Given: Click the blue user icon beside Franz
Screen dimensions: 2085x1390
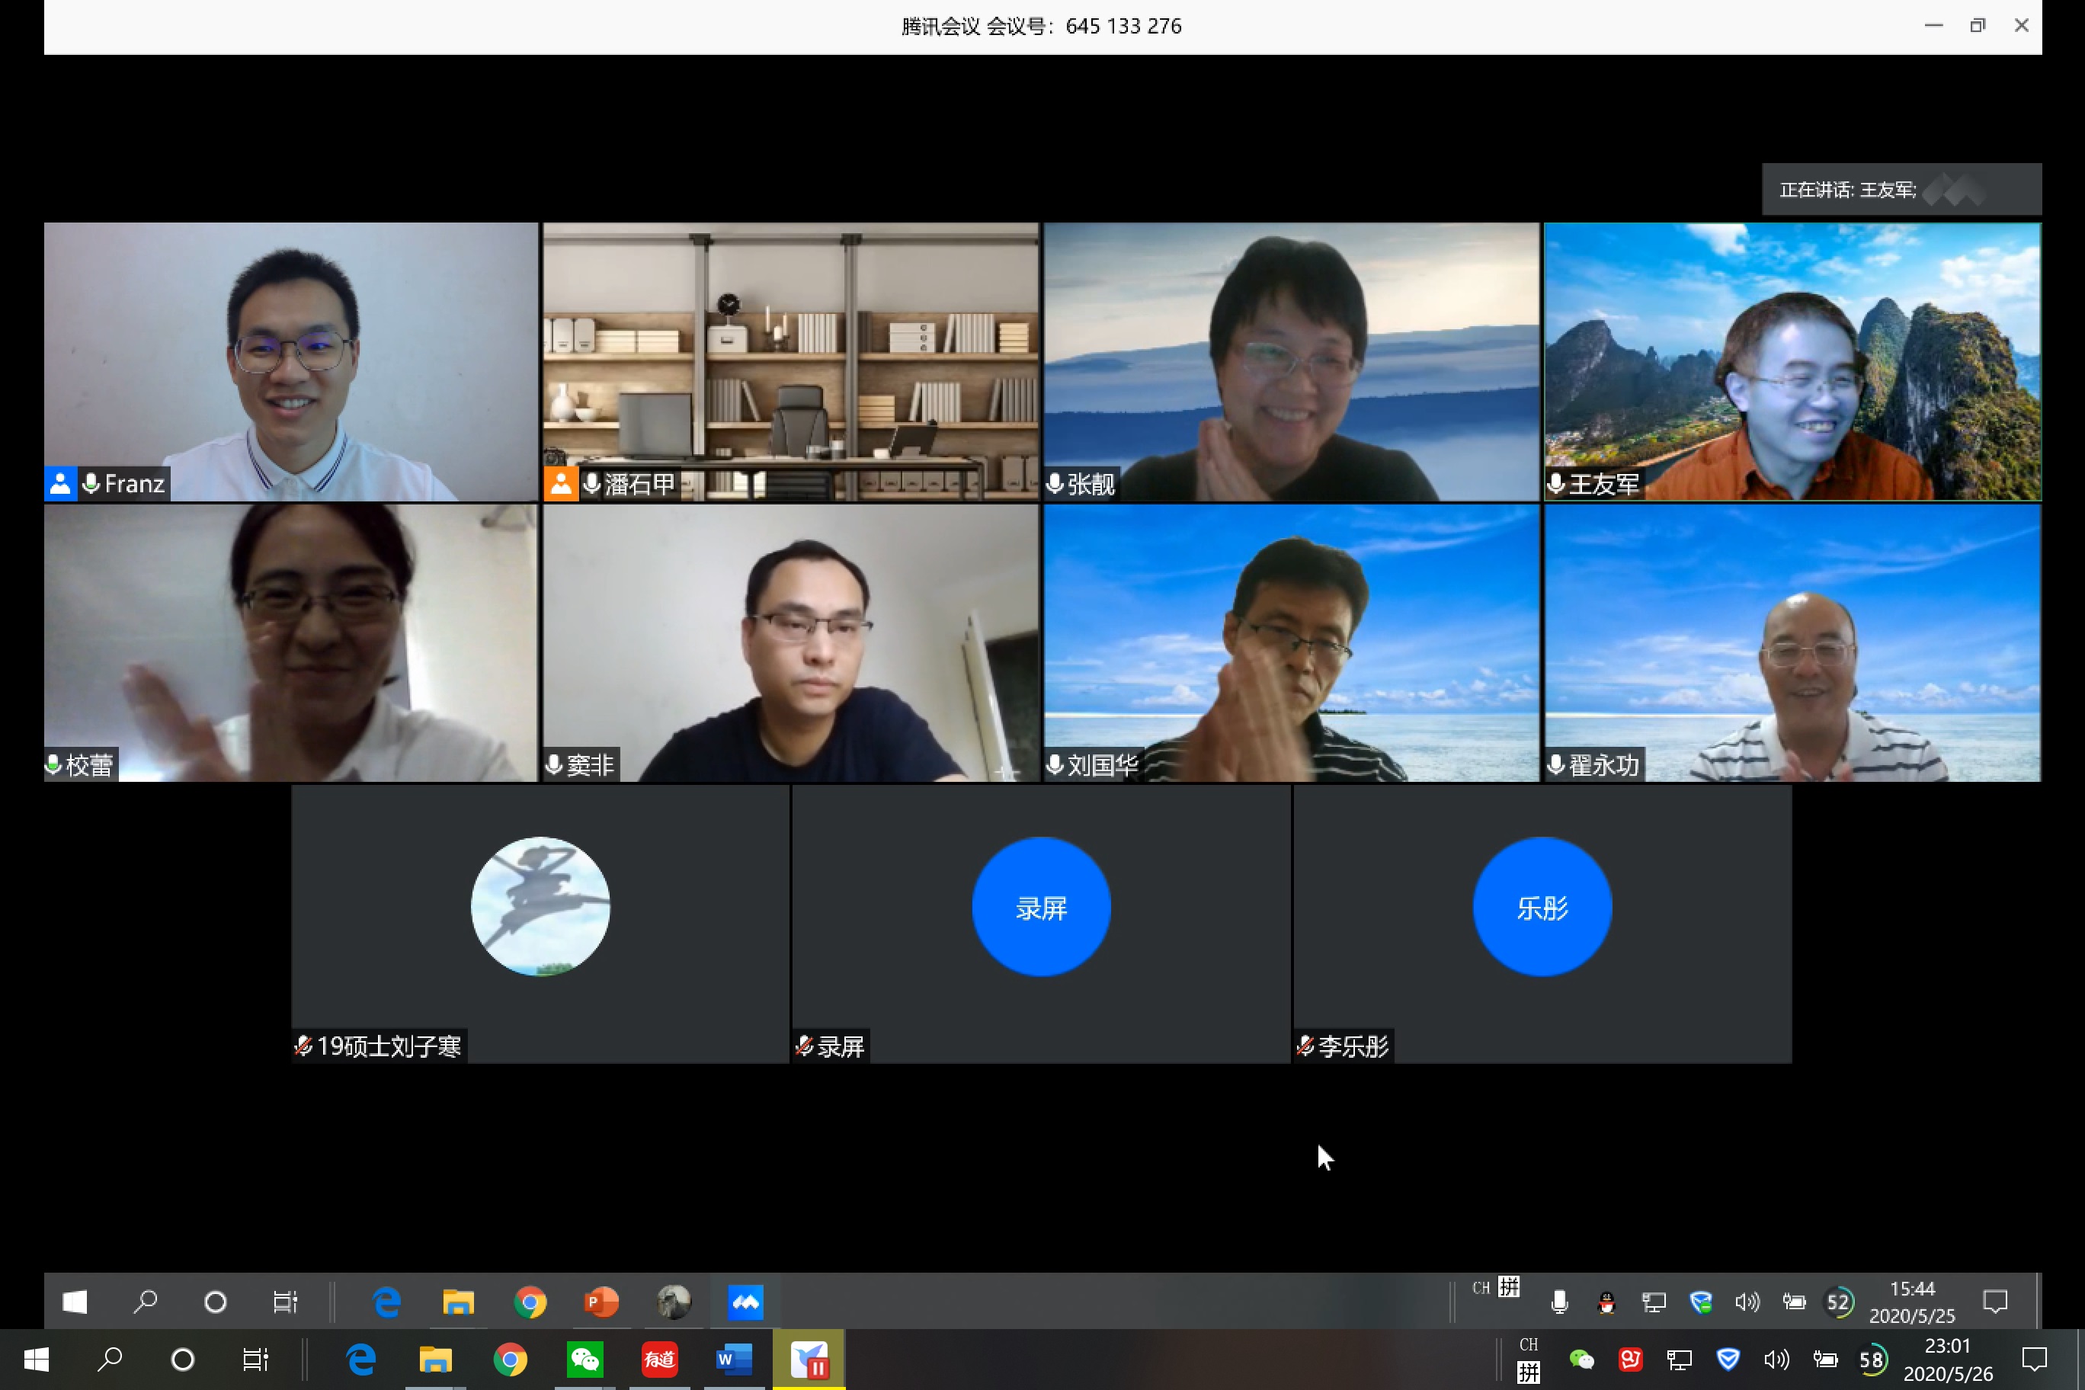Looking at the screenshot, I should coord(60,484).
